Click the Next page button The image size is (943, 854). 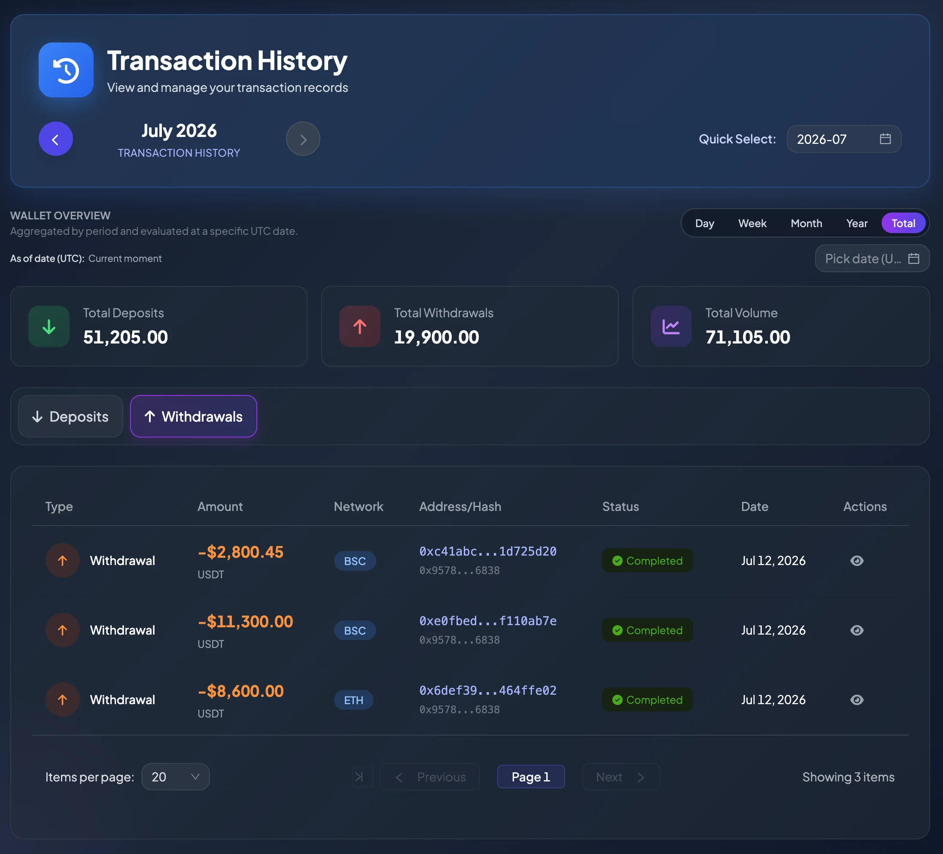[x=621, y=777]
